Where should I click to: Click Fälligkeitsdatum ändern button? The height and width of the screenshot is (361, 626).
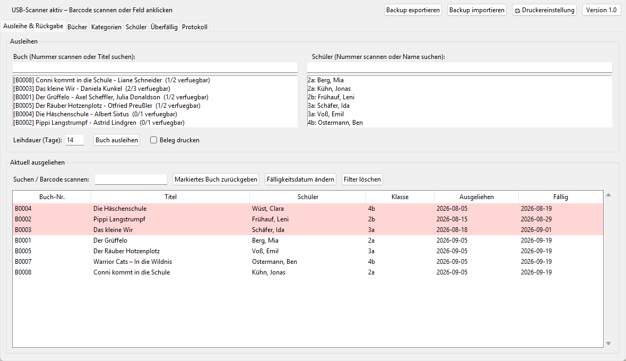point(300,179)
